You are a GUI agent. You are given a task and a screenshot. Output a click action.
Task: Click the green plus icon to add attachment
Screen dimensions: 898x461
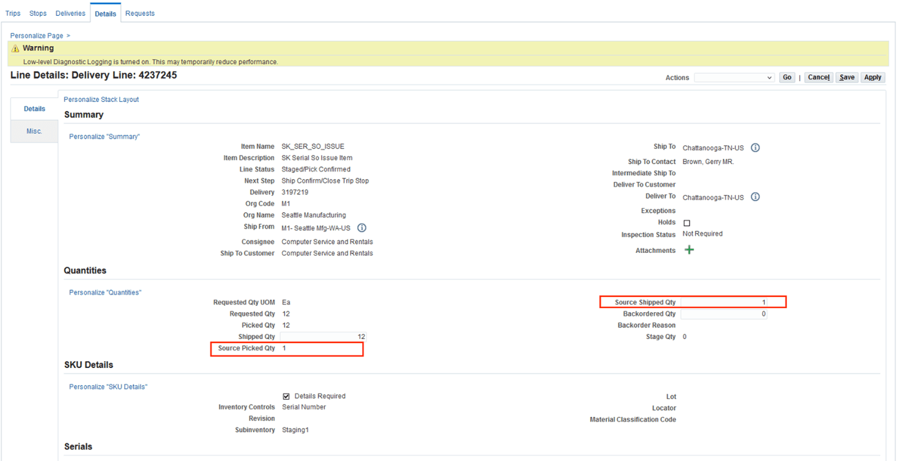click(688, 249)
